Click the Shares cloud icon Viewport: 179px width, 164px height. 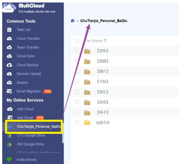coord(9,83)
